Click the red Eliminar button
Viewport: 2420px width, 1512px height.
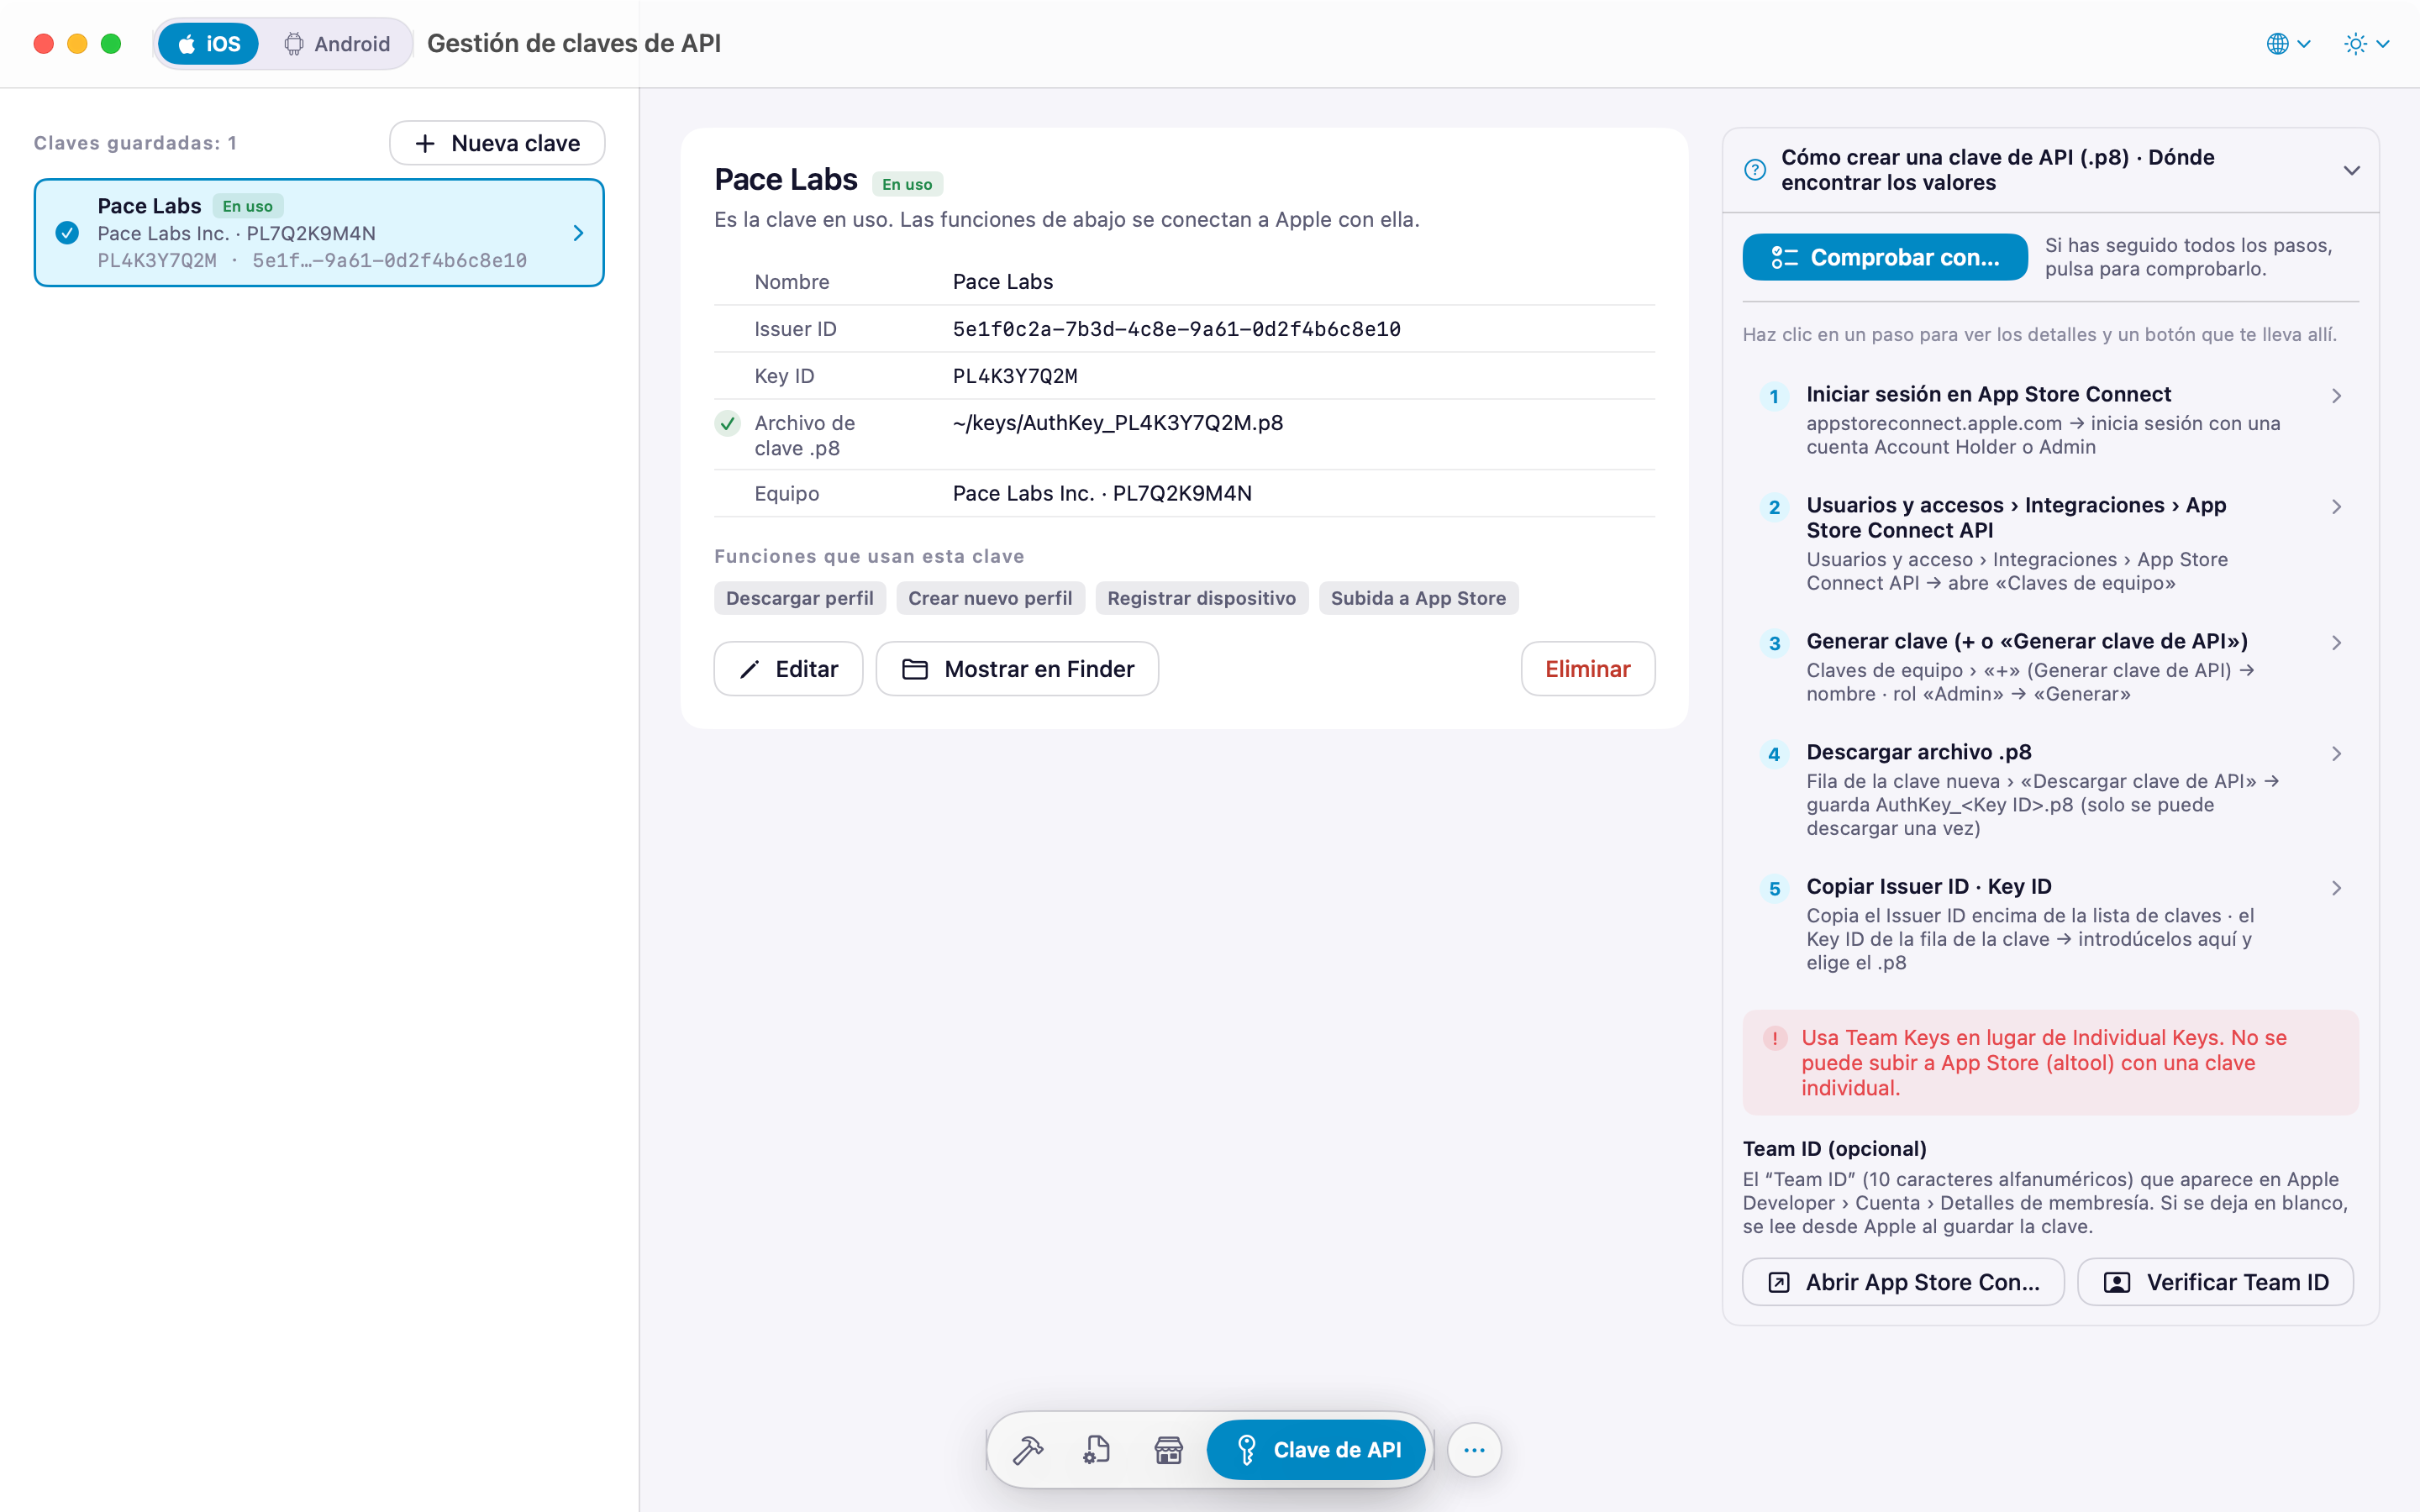(x=1587, y=668)
